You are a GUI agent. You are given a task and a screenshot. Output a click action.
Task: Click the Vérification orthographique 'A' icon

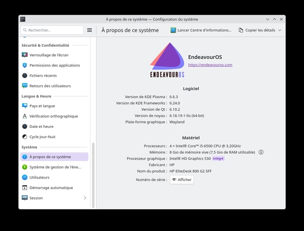(25, 116)
